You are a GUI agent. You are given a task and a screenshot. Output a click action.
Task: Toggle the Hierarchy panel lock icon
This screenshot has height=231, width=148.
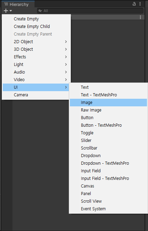tap(134, 4)
